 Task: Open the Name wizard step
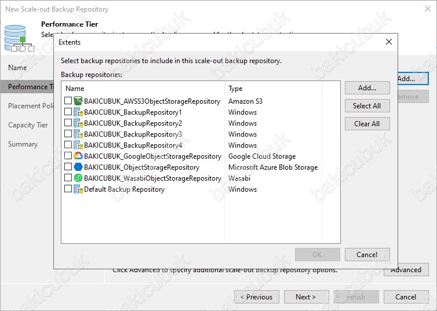click(x=17, y=68)
